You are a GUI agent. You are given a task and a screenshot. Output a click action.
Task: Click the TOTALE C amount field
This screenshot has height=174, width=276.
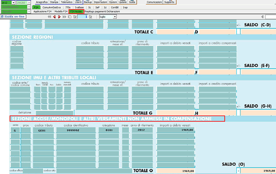point(175,32)
